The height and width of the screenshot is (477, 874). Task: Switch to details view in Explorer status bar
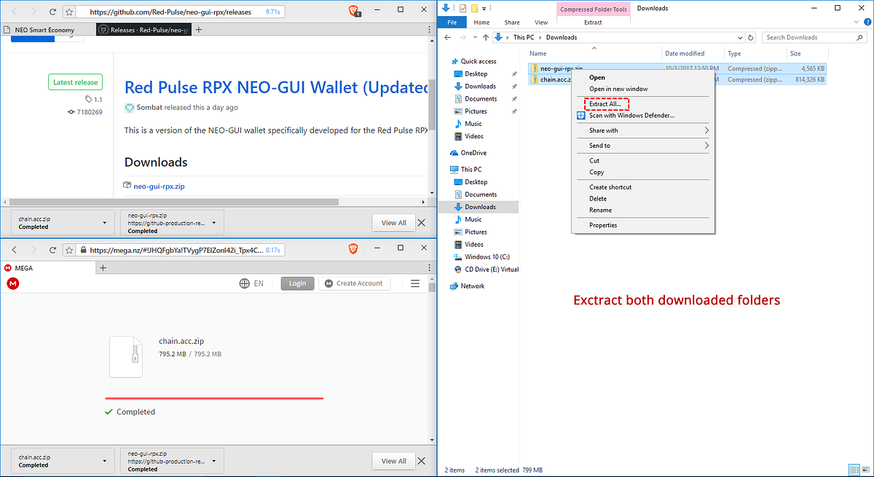tap(854, 470)
